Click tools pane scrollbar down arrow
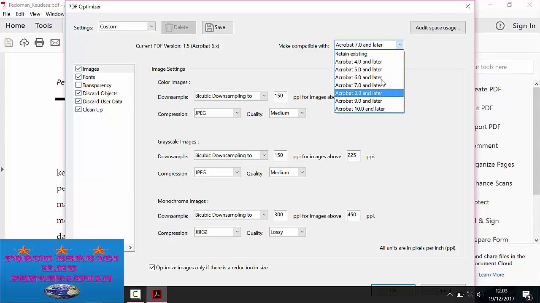 coord(536,240)
